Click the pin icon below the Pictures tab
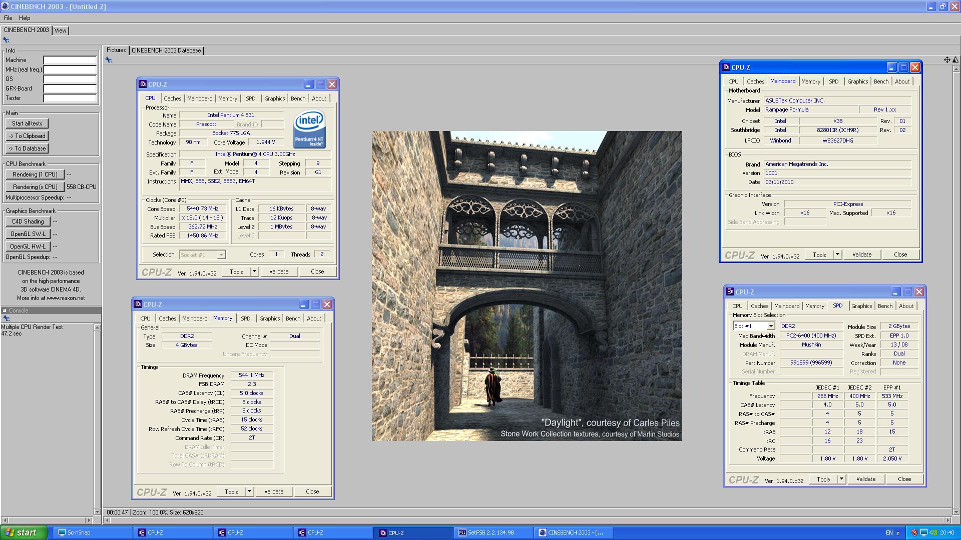Image resolution: width=961 pixels, height=540 pixels. [109, 60]
